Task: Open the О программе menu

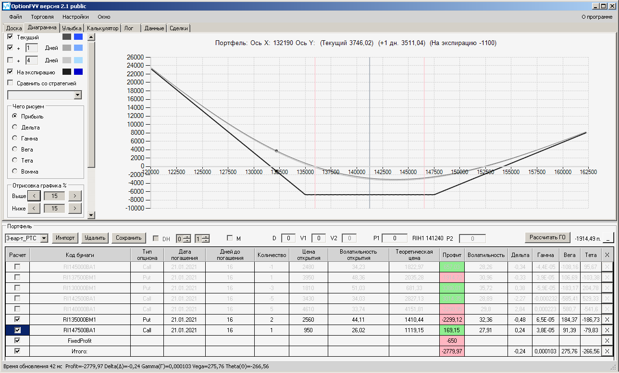Action: [597, 17]
